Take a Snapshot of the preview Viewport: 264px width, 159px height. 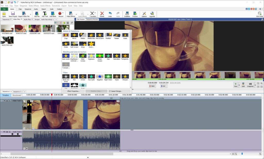pos(250,85)
